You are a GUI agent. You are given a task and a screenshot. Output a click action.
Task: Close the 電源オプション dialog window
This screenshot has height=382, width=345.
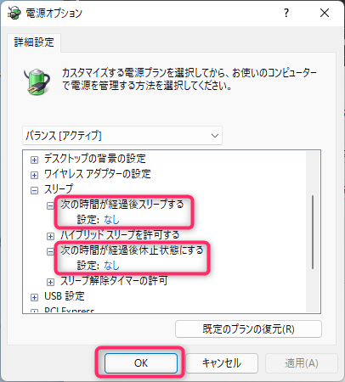(x=325, y=13)
